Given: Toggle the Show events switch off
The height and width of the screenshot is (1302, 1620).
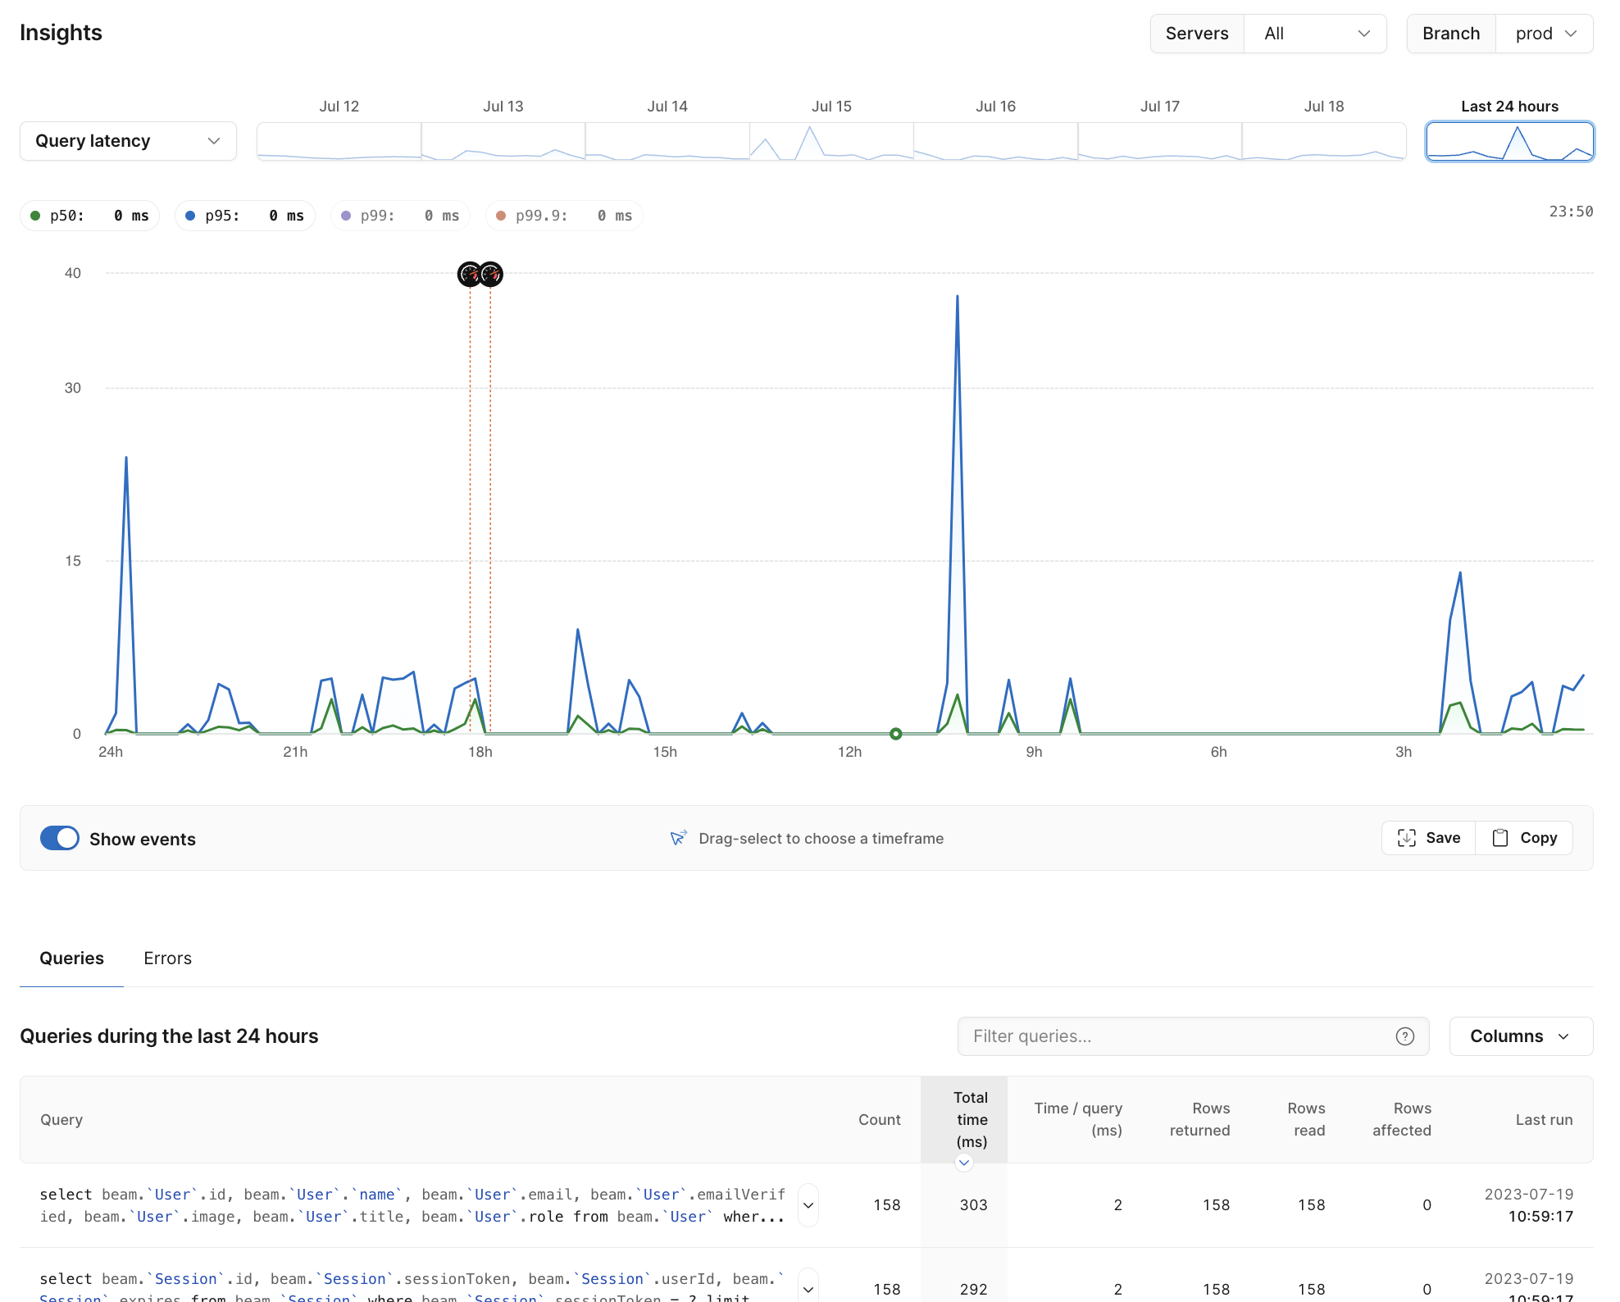Looking at the screenshot, I should tap(60, 838).
